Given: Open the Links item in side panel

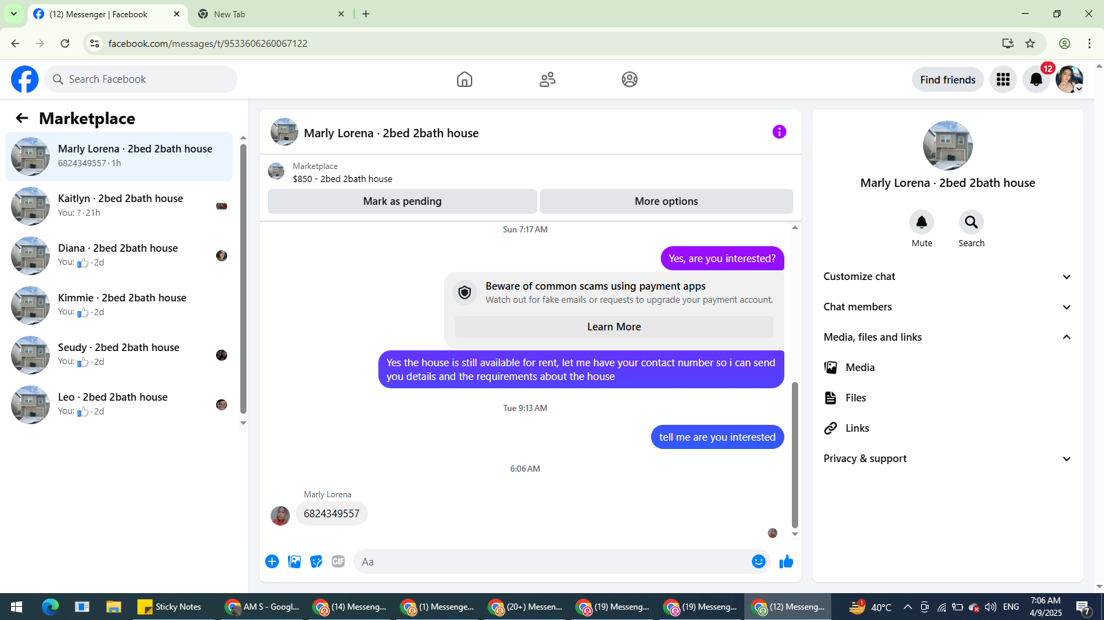Looking at the screenshot, I should 948,428.
